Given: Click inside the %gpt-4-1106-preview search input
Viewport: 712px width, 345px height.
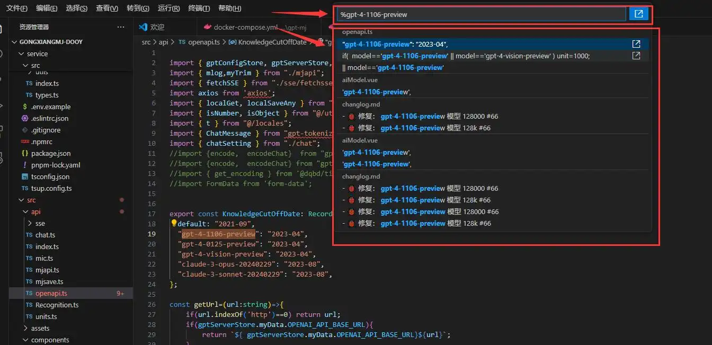Looking at the screenshot, I should pyautogui.click(x=477, y=14).
